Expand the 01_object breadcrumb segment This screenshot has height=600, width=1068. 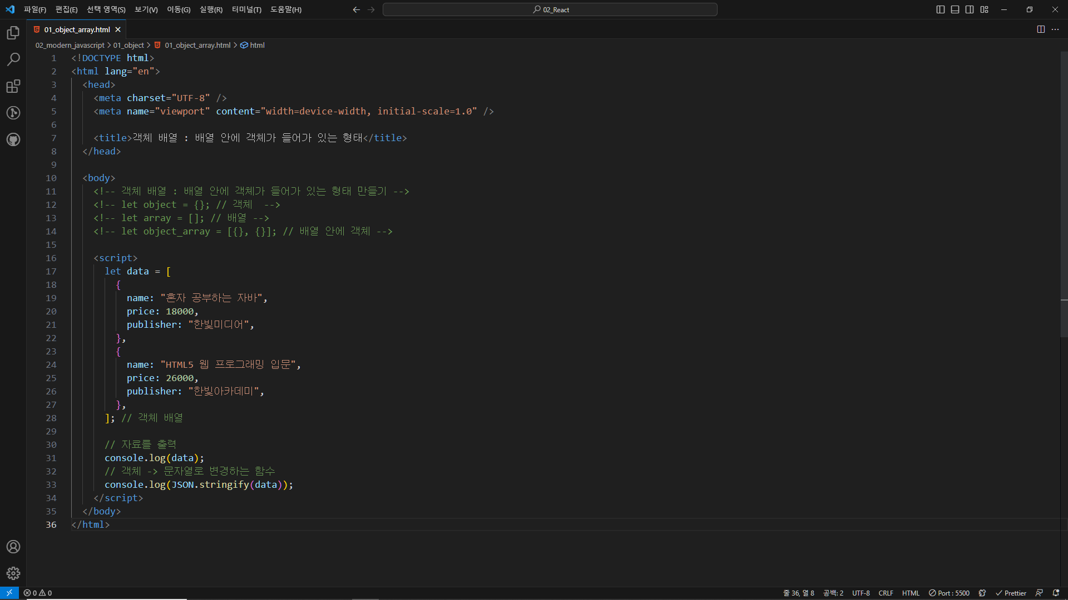pos(128,45)
